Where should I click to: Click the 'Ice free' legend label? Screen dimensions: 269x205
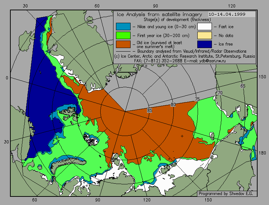[x=225, y=44]
